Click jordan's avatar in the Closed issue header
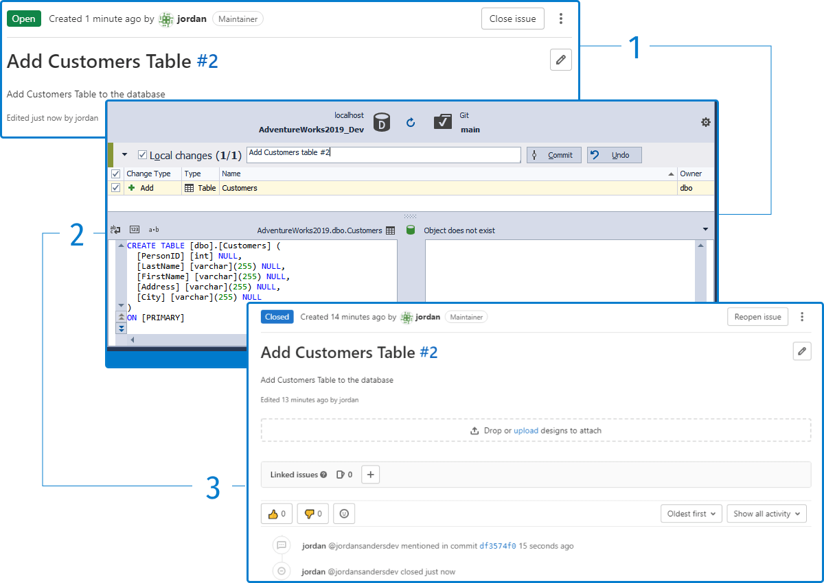Viewport: 824px width, 583px height. pos(407,317)
